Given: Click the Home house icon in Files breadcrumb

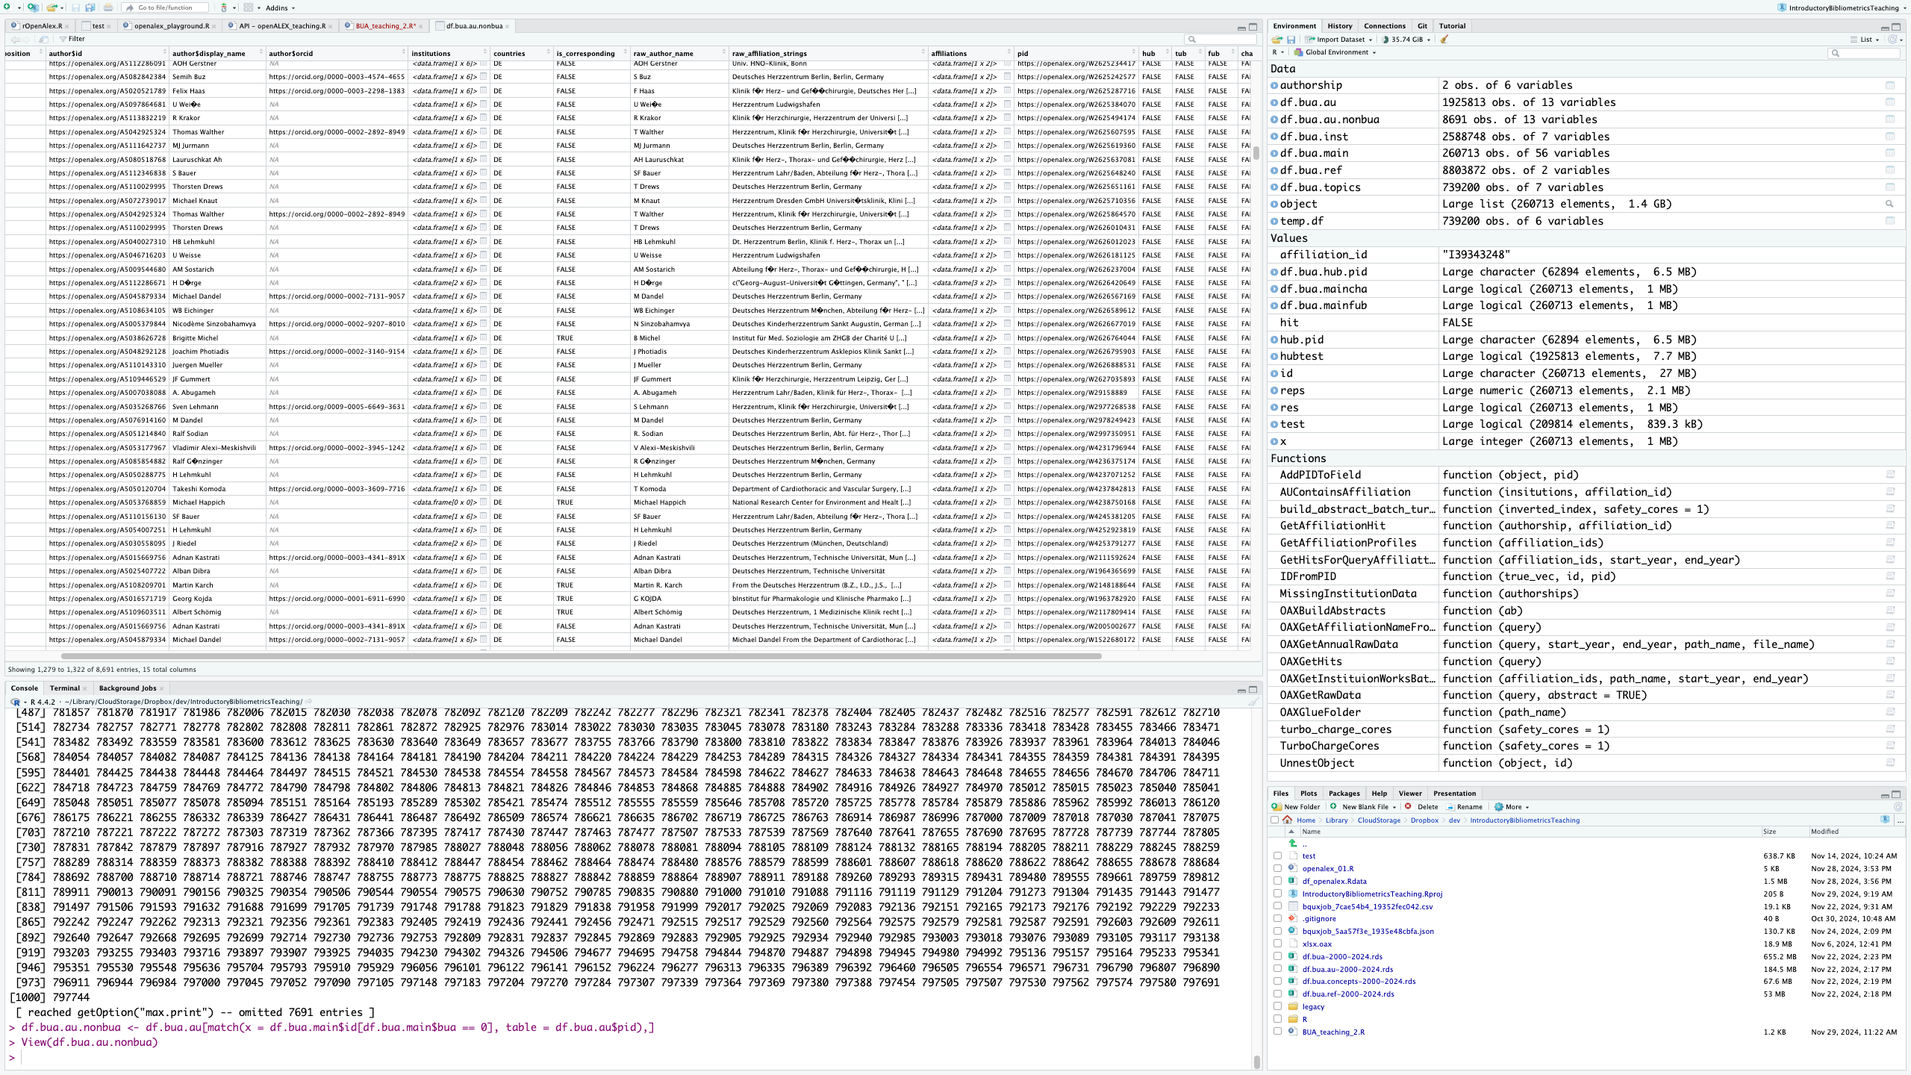Looking at the screenshot, I should (x=1288, y=820).
